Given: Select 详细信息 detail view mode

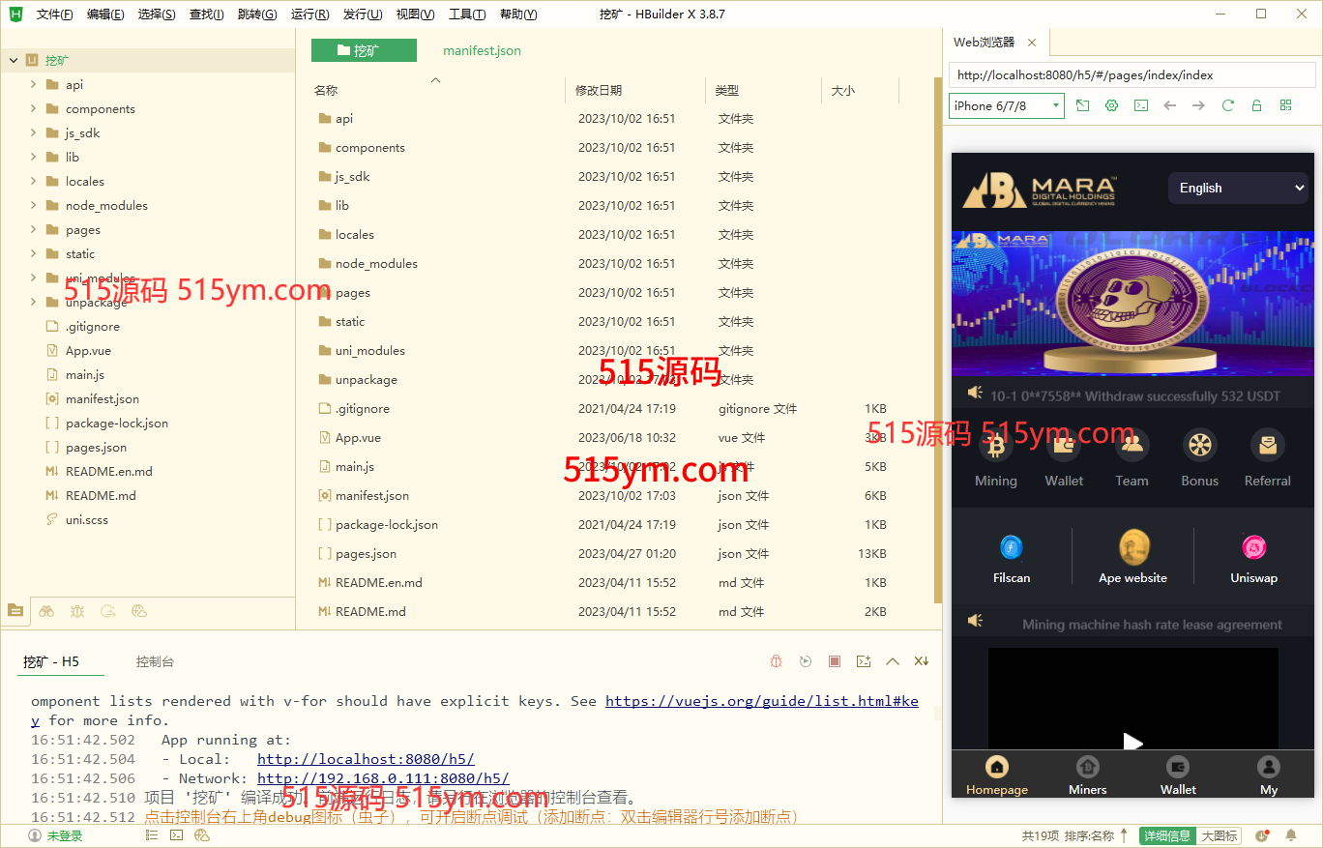Looking at the screenshot, I should click(1167, 835).
